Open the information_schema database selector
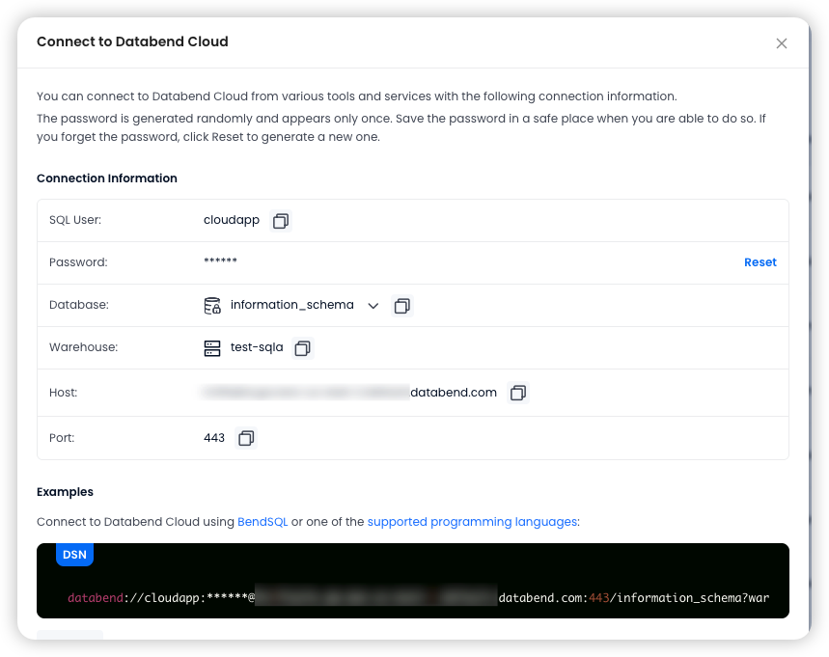The image size is (829, 657). click(291, 306)
